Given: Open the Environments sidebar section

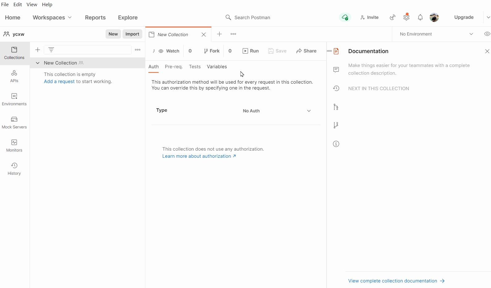Looking at the screenshot, I should coord(14,99).
